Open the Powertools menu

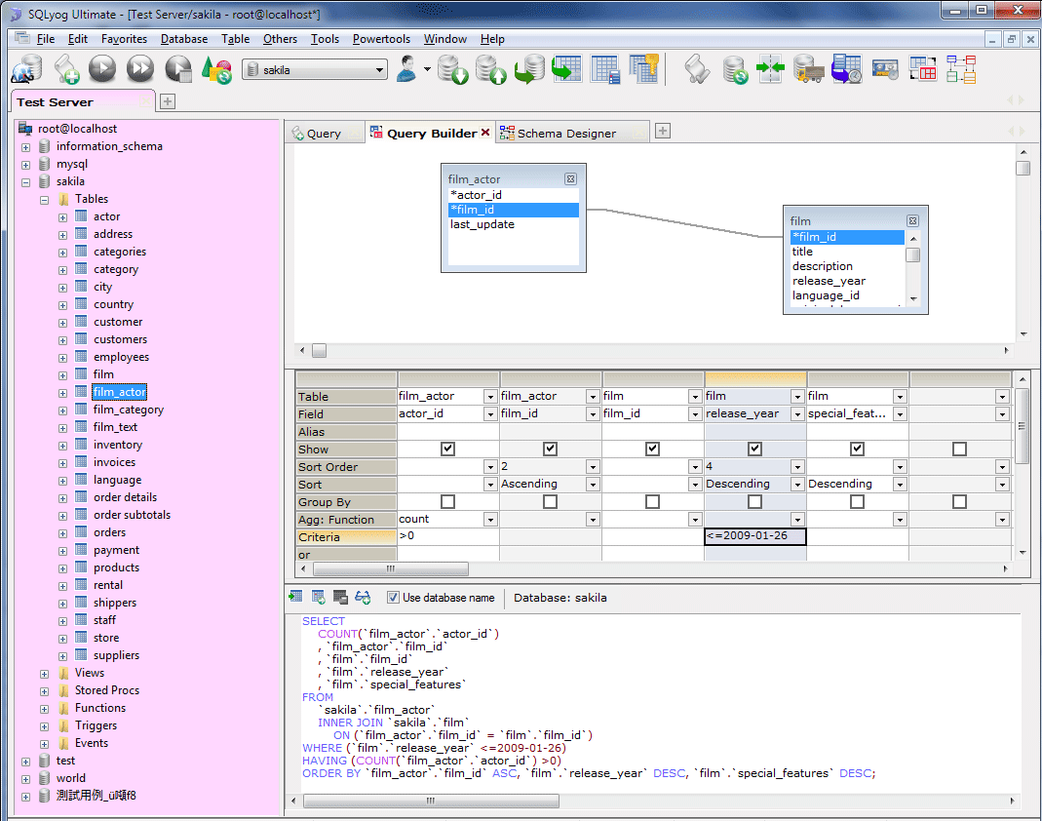coord(381,39)
